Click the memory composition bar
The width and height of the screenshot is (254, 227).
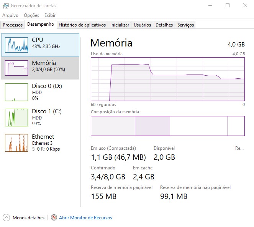tap(167, 126)
